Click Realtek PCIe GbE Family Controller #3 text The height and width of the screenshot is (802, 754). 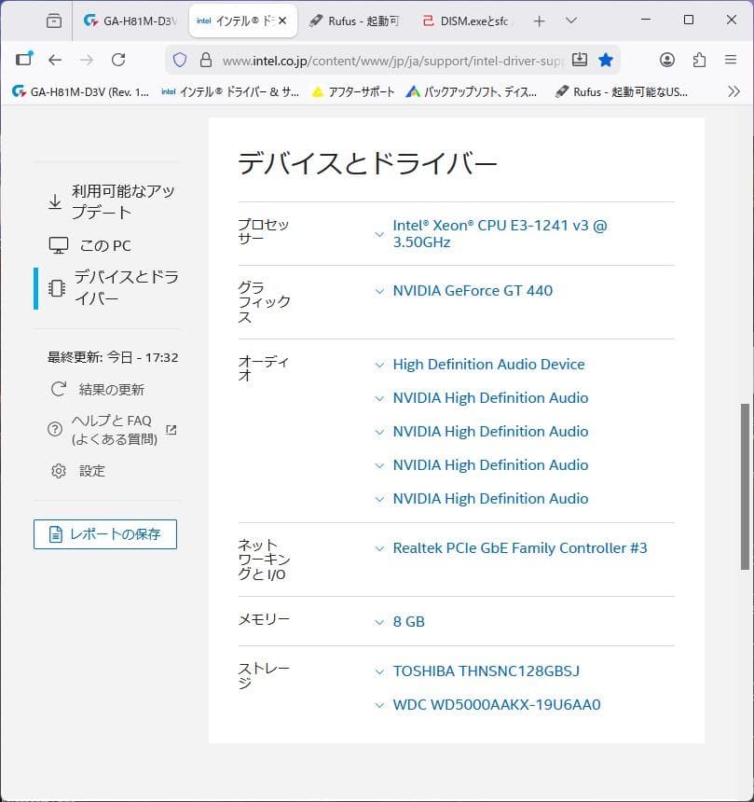coord(520,547)
